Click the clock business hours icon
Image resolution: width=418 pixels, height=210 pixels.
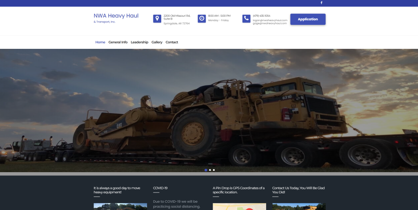[x=202, y=19]
